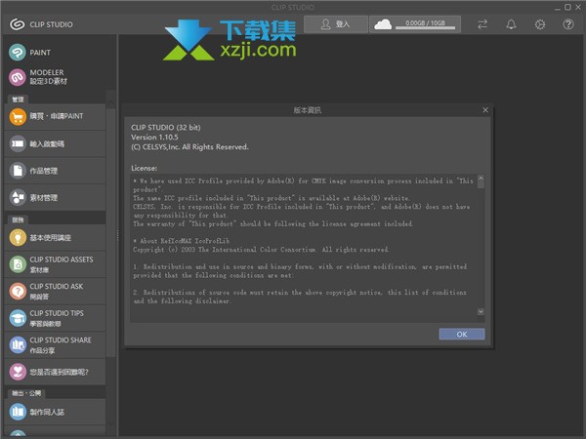This screenshot has width=586, height=439.
Task: Open cloud storage icon
Action: (383, 24)
